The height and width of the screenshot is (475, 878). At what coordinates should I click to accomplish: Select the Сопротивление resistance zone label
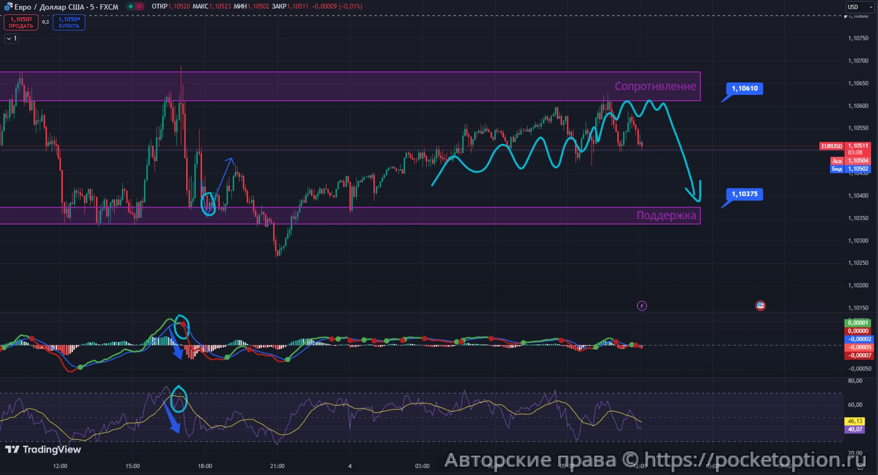click(x=655, y=86)
